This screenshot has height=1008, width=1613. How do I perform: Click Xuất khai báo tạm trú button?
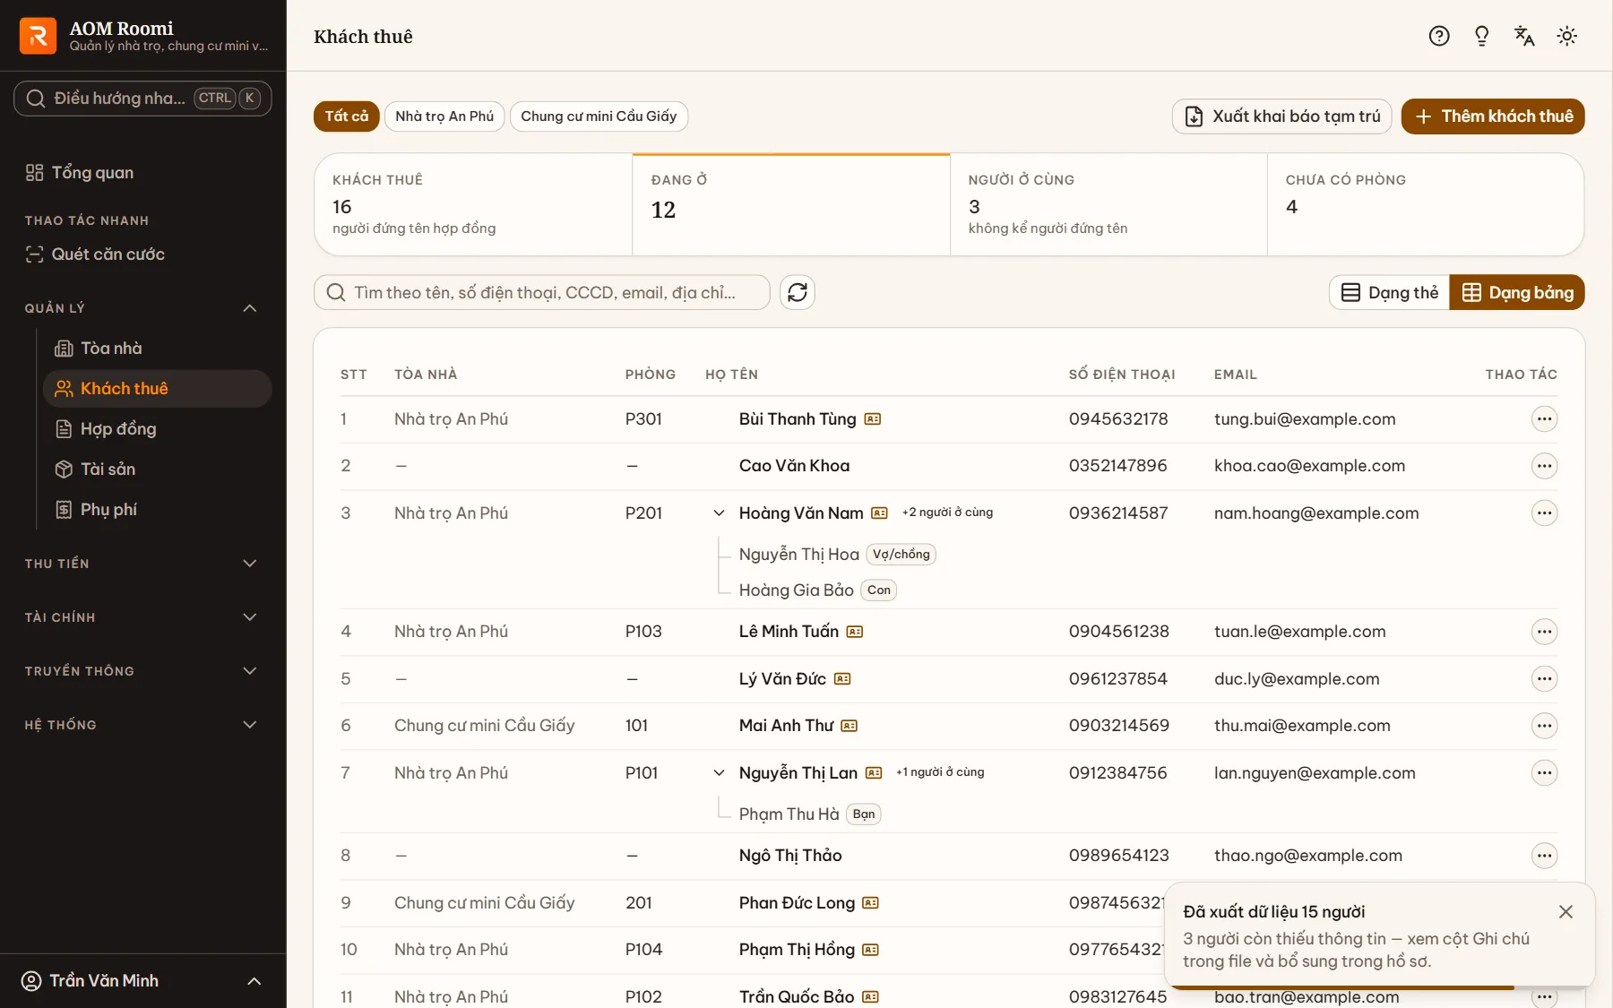(1281, 116)
